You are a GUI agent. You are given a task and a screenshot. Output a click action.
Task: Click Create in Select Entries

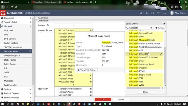[x=160, y=28]
